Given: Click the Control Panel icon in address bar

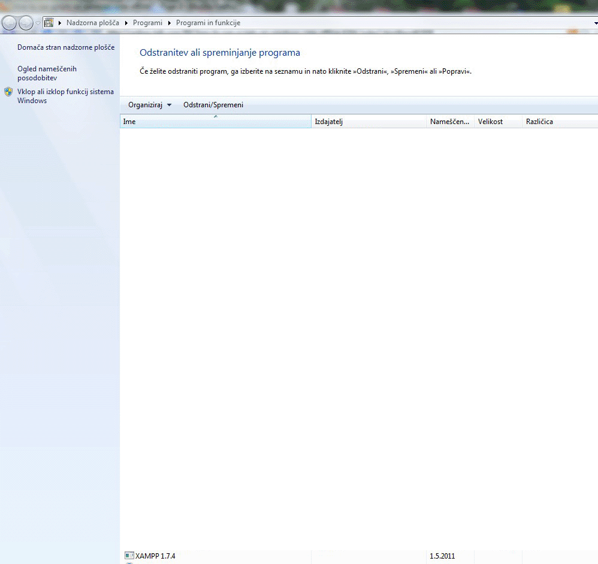Looking at the screenshot, I should pos(49,23).
